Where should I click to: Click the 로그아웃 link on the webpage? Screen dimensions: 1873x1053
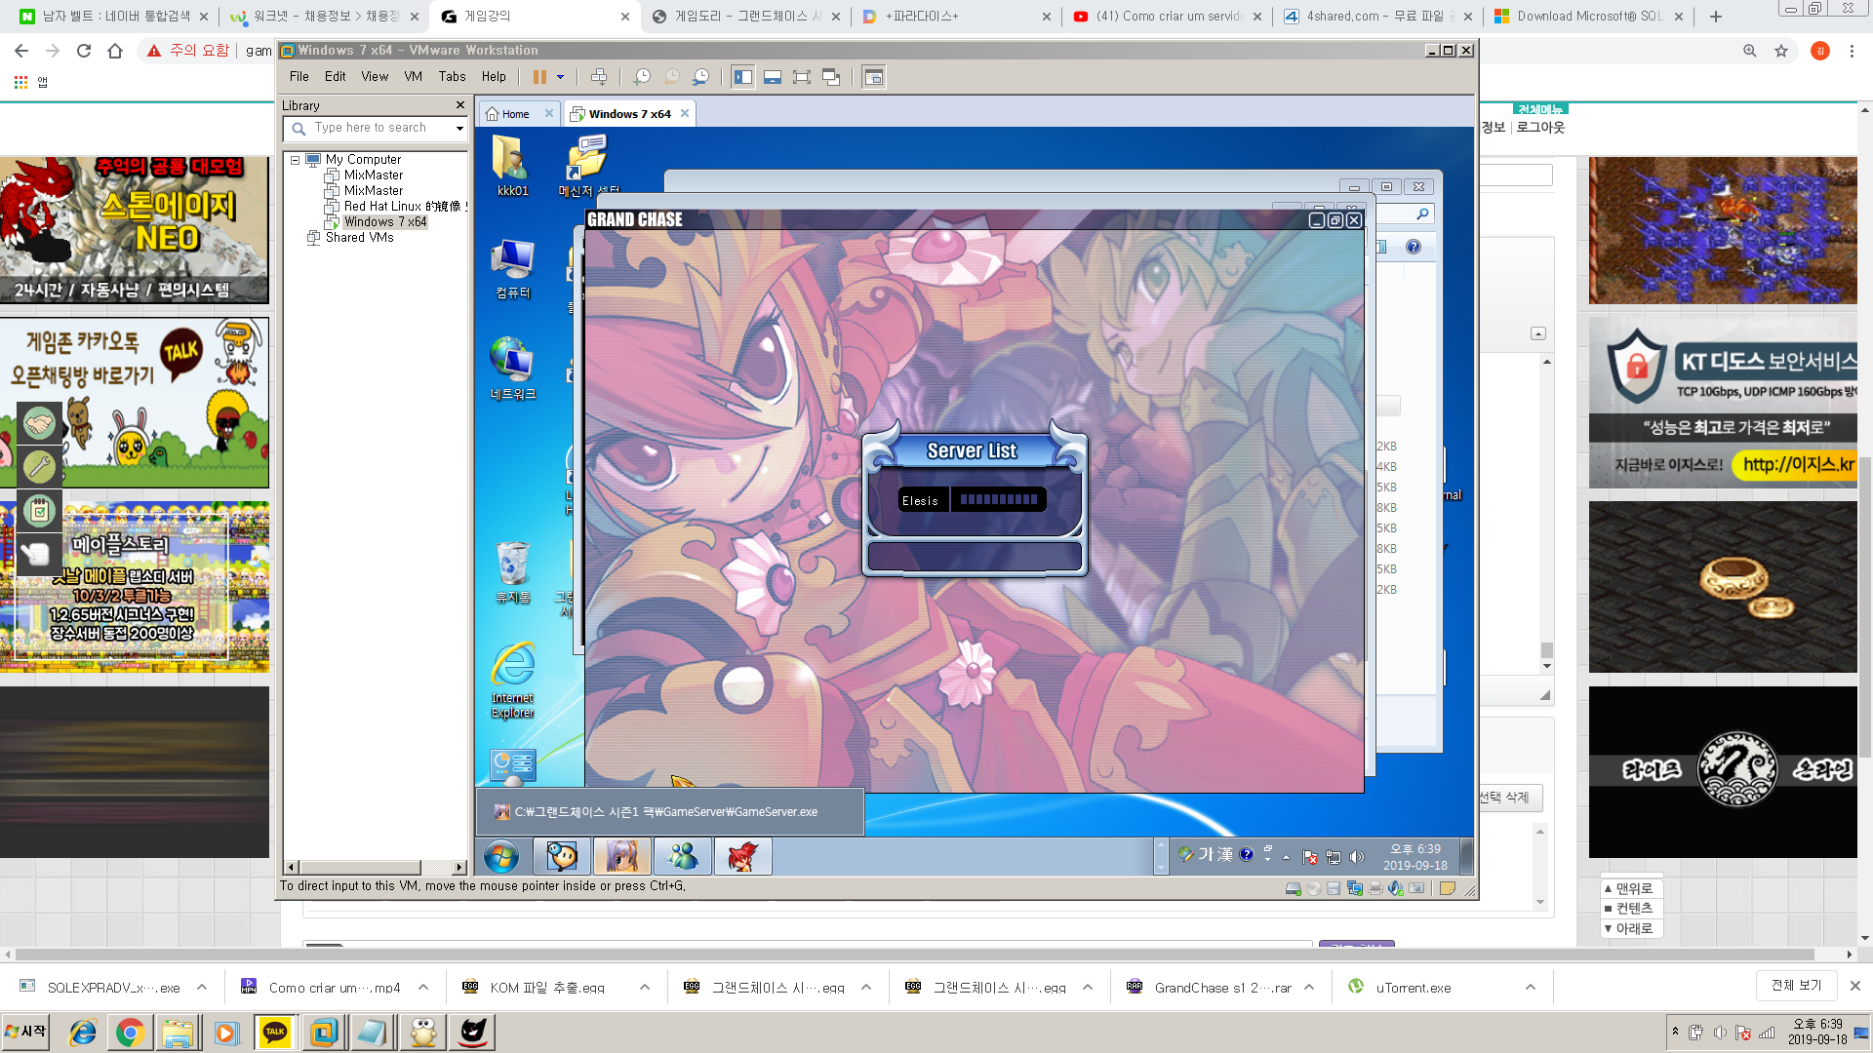coord(1540,128)
